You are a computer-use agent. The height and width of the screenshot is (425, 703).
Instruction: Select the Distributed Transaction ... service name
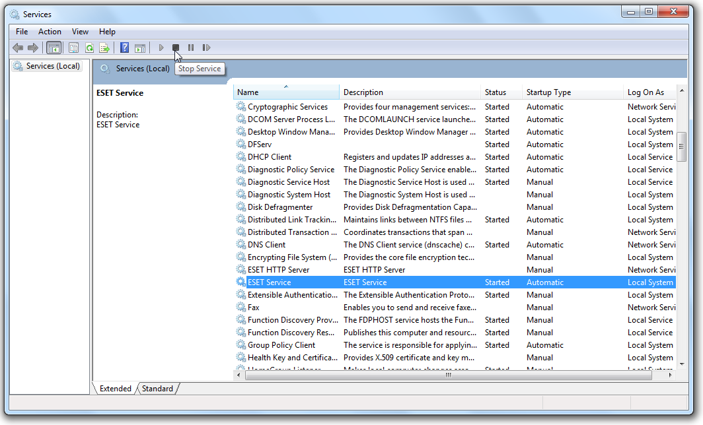[x=292, y=232]
